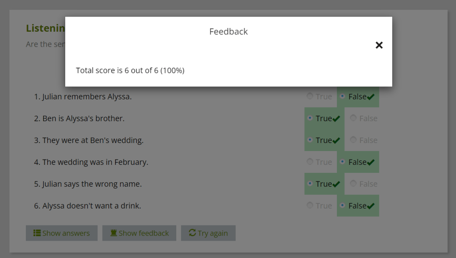This screenshot has height=258, width=456.
Task: Select False for Julian remembers Alyssa
Action: (343, 96)
